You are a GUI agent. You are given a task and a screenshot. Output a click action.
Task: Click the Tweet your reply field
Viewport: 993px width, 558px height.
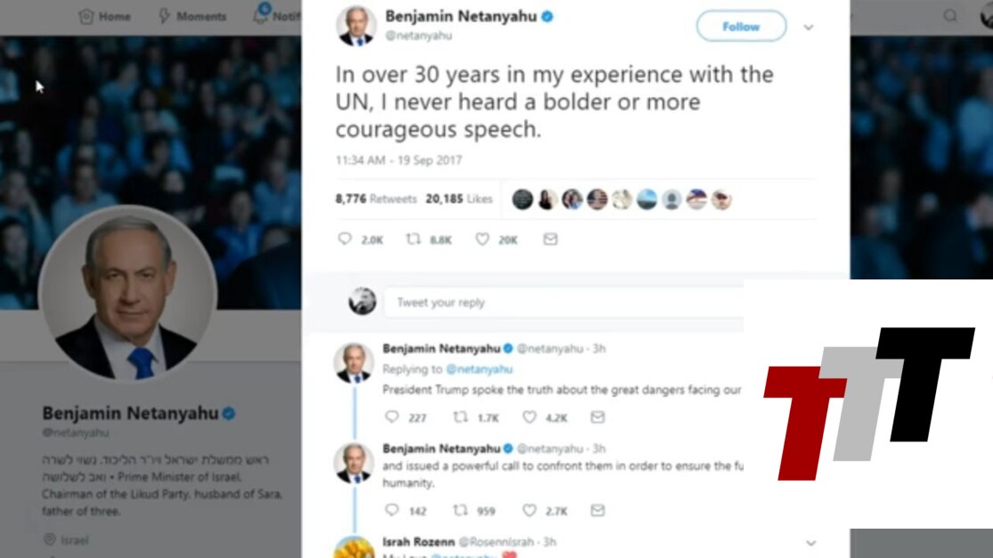564,303
